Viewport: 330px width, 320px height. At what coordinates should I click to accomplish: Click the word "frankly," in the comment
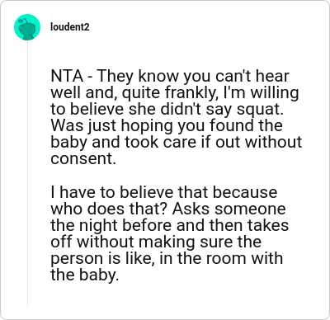point(191,93)
